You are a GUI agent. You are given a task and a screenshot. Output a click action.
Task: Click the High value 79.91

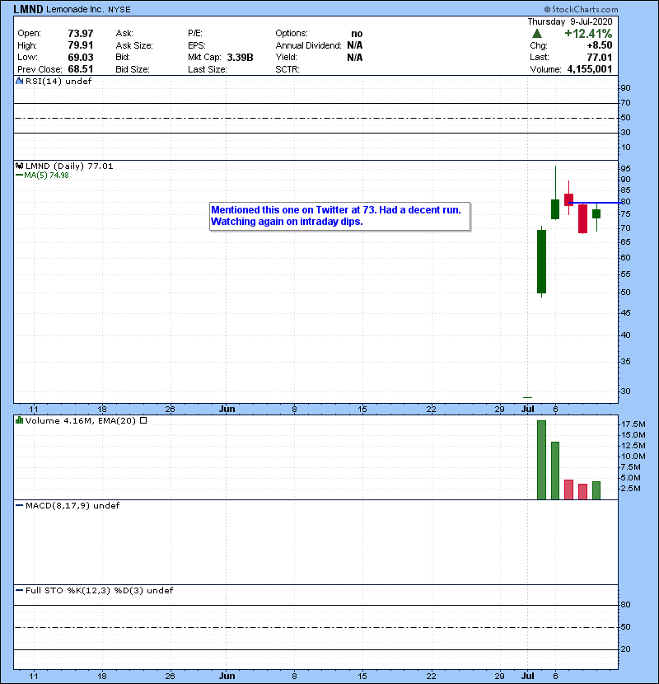81,45
